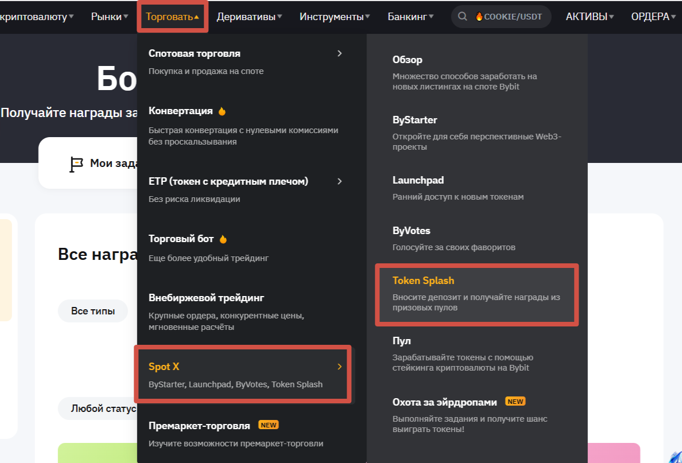The height and width of the screenshot is (463, 682).
Task: Click the flame icon beside Конвертация
Action: click(222, 111)
